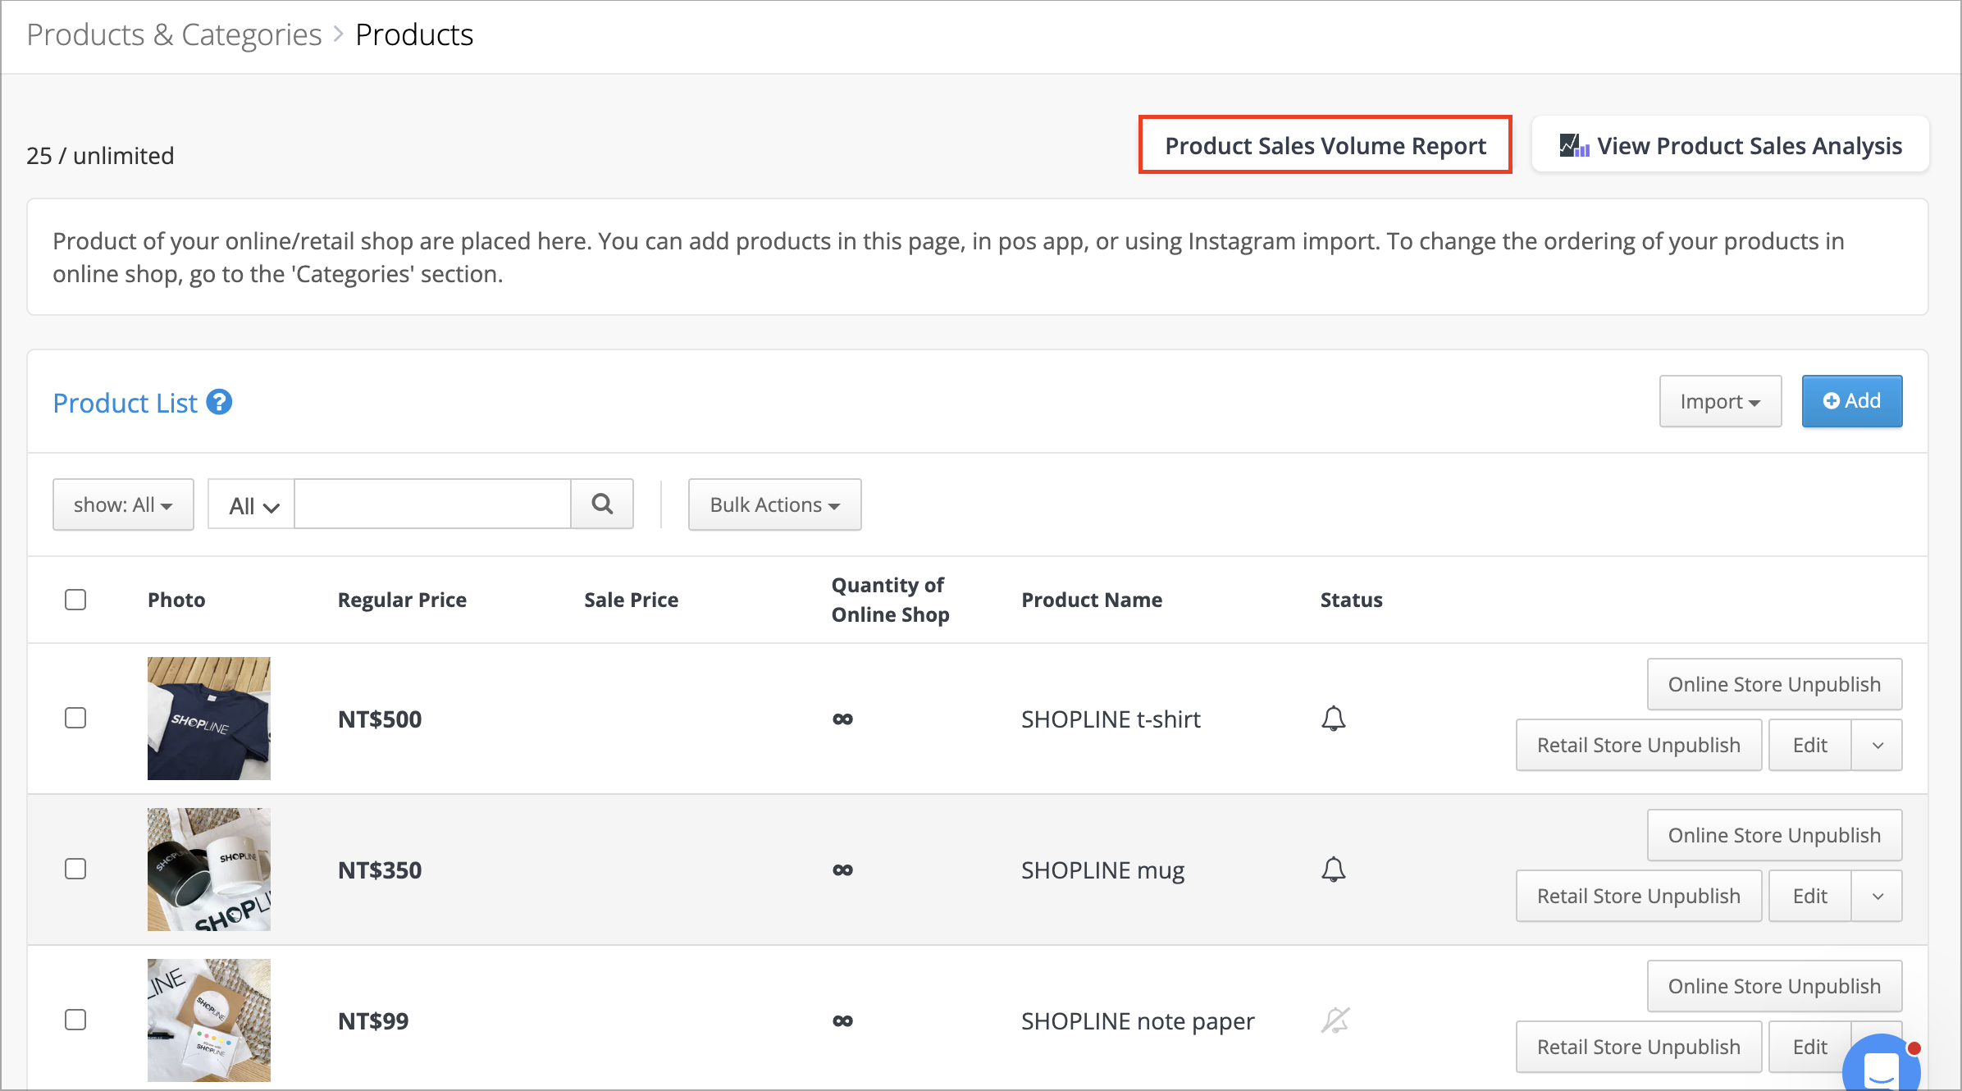Open the Product Sales Volume Report
1962x1091 pixels.
click(x=1325, y=145)
